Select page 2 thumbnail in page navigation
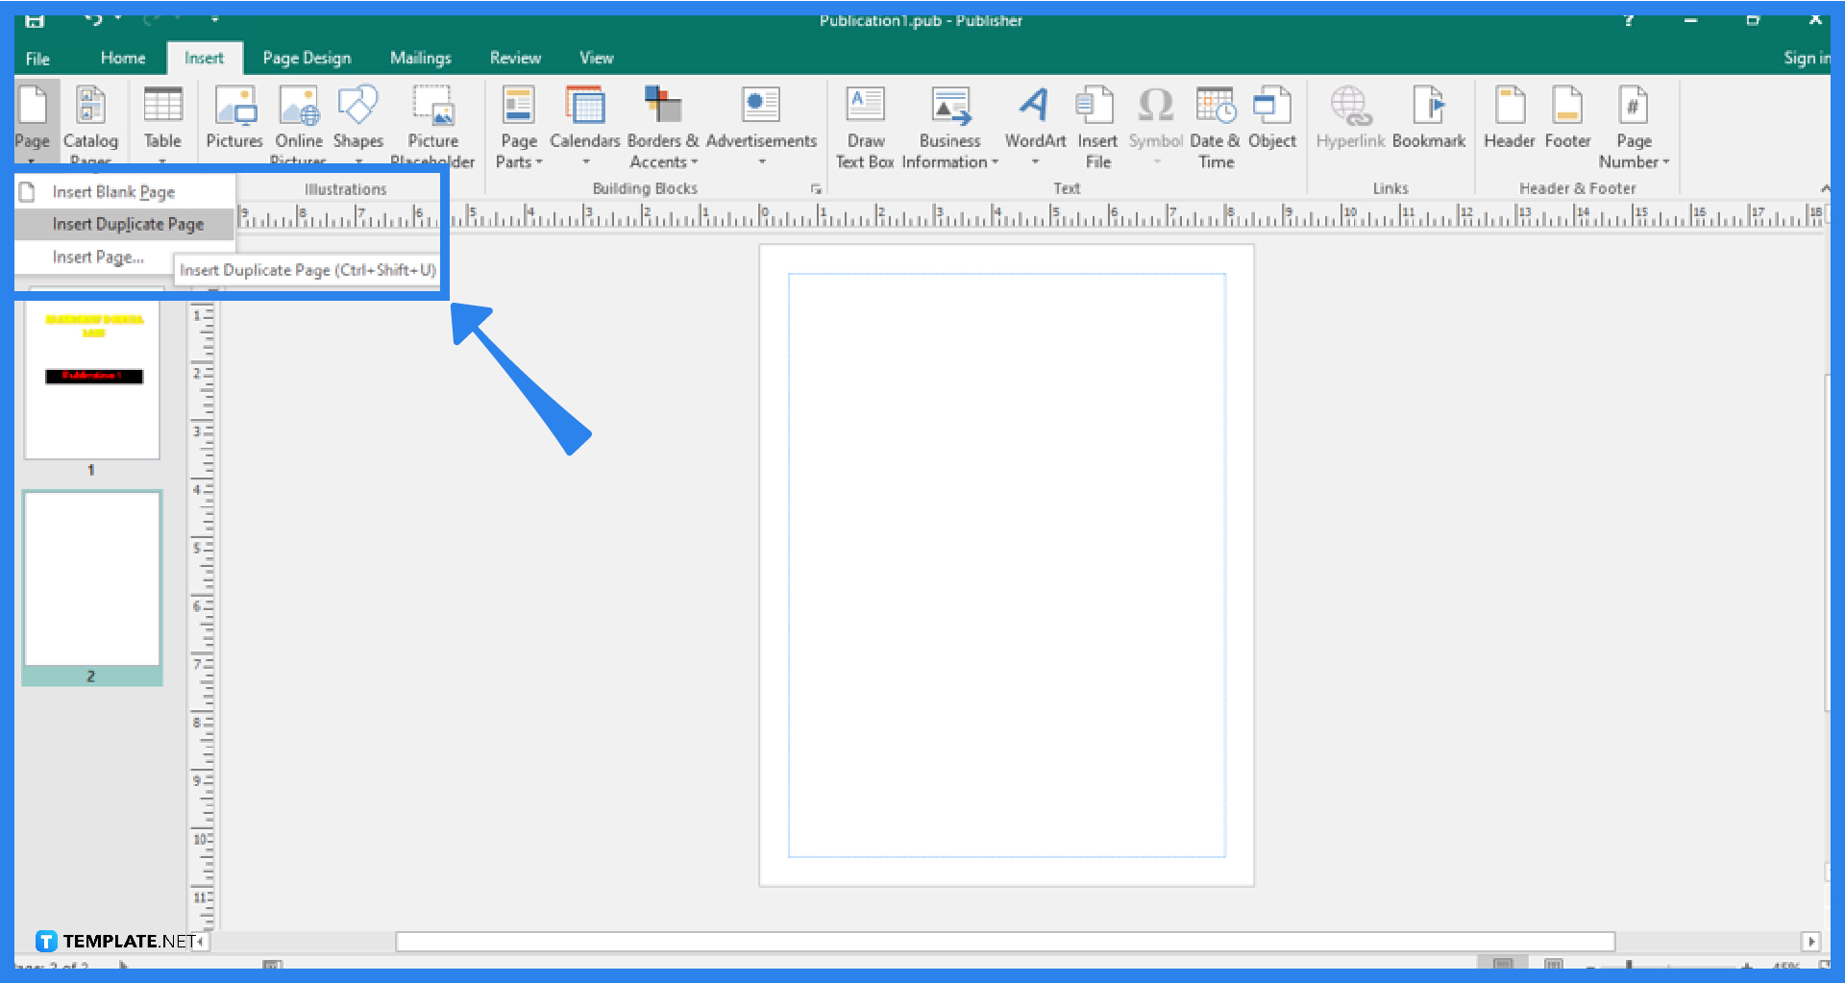The height and width of the screenshot is (983, 1845). [91, 581]
